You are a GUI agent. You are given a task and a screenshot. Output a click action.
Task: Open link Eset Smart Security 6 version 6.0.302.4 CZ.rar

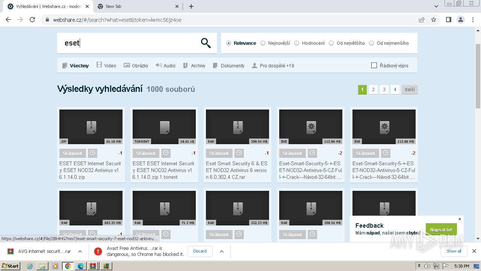[237, 170]
